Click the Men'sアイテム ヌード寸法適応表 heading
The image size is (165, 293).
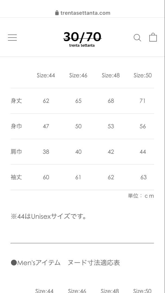(x=65, y=263)
